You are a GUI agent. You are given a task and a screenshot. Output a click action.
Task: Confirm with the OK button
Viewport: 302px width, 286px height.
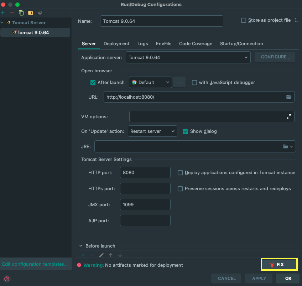click(288, 279)
